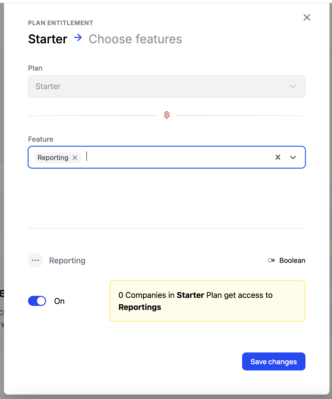332x399 pixels.
Task: Click the Plan field chevron arrow
Action: (293, 86)
